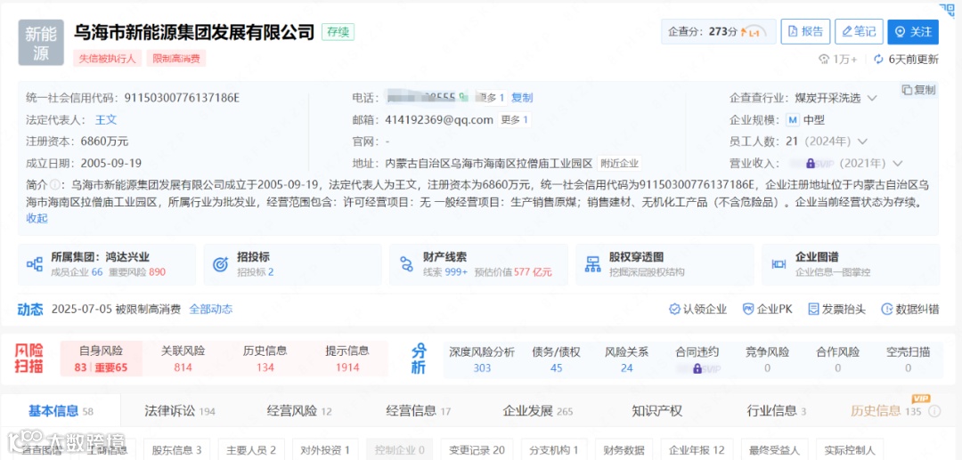Open the 鸿达兴业 group card
The height and width of the screenshot is (460, 962).
(107, 264)
